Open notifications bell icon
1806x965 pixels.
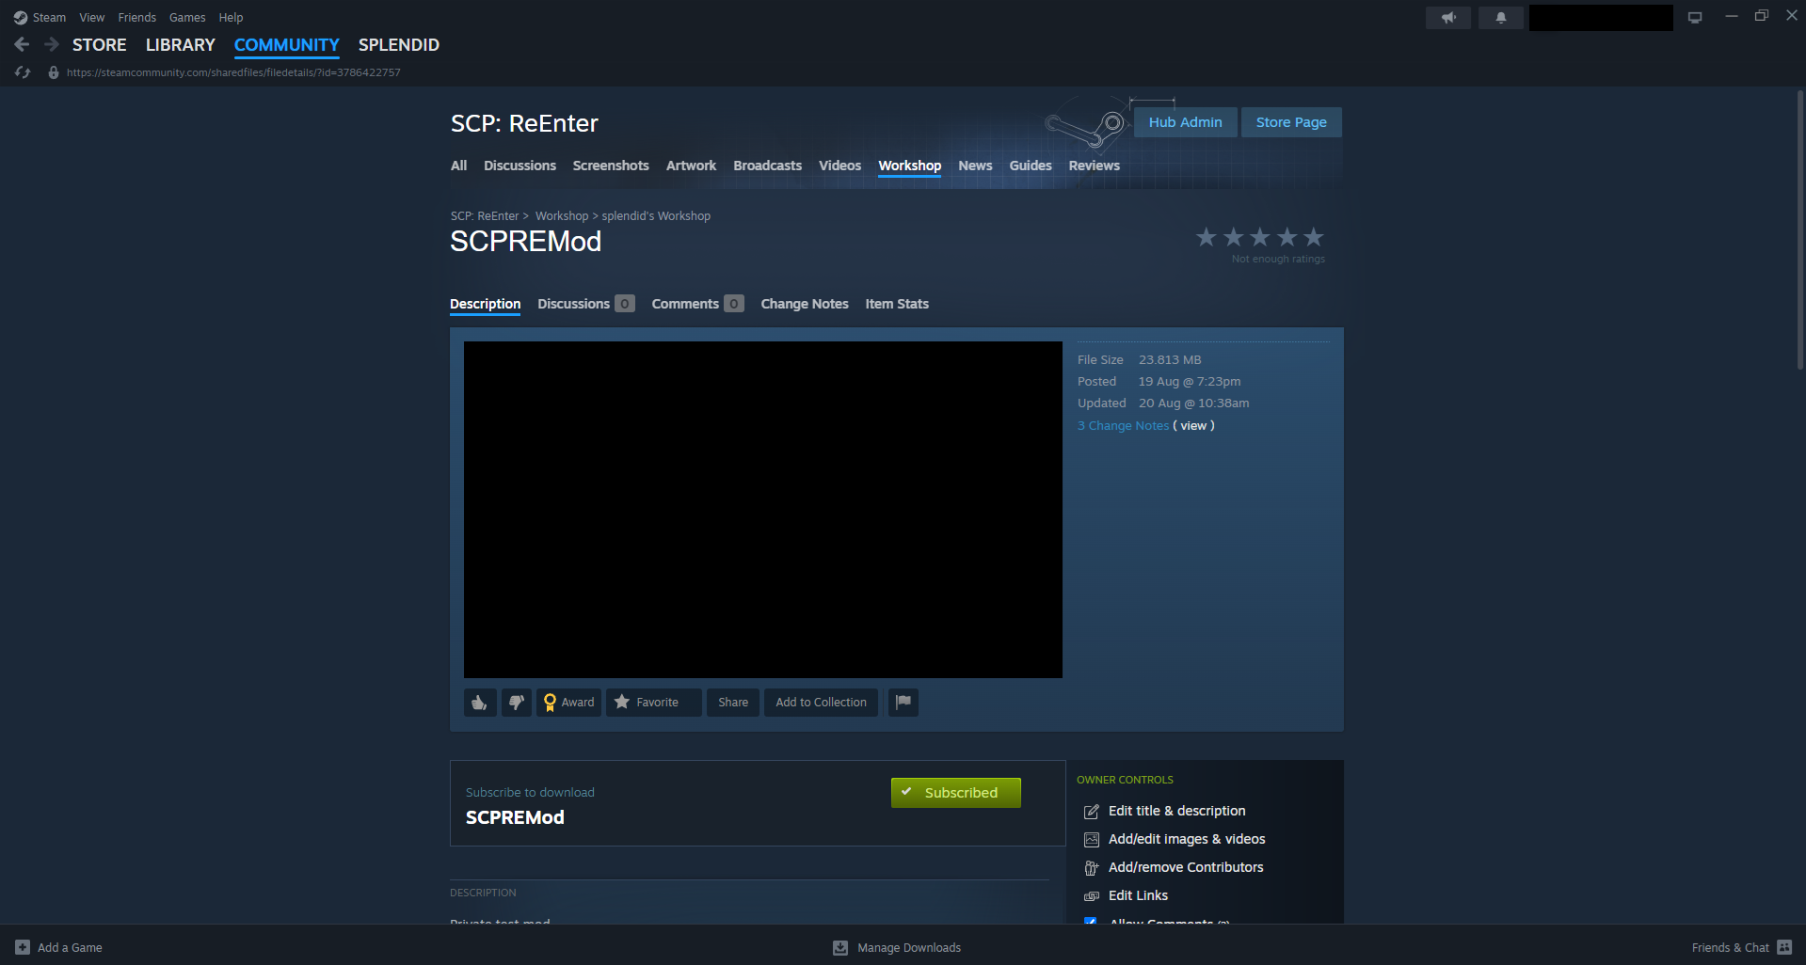pos(1501,17)
